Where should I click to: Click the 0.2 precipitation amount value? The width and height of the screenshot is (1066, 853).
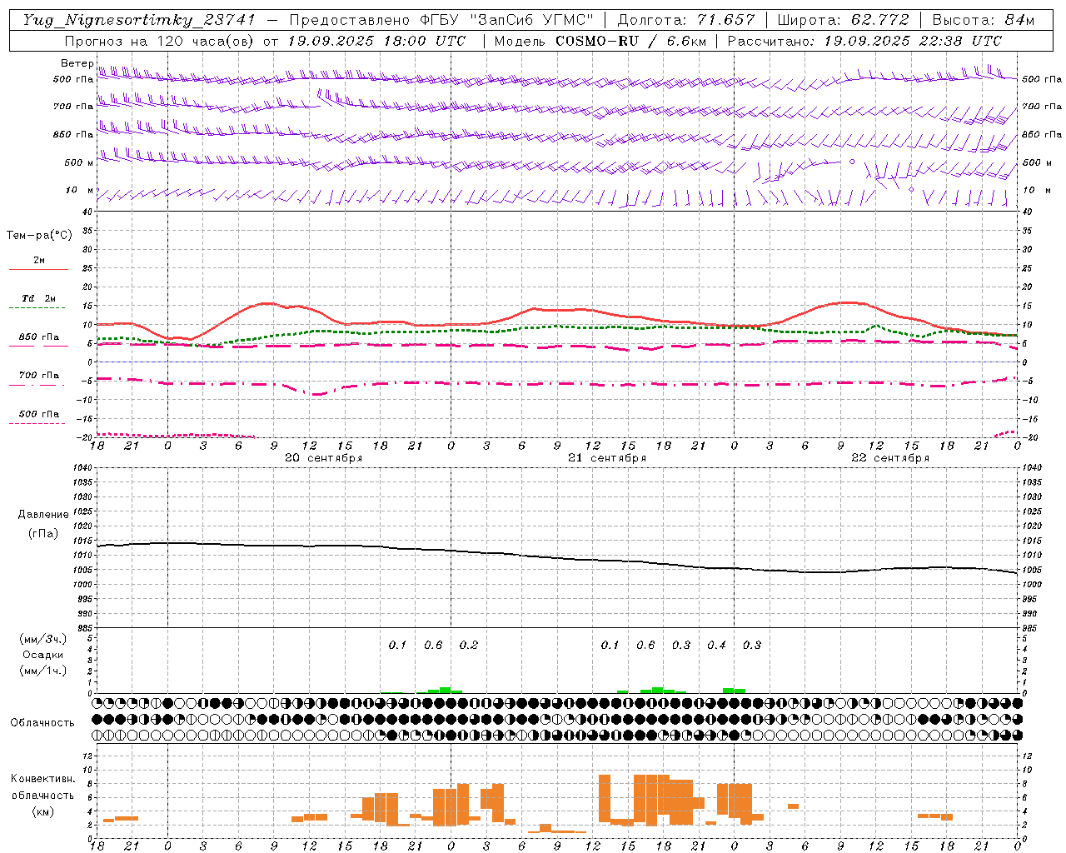tap(469, 645)
